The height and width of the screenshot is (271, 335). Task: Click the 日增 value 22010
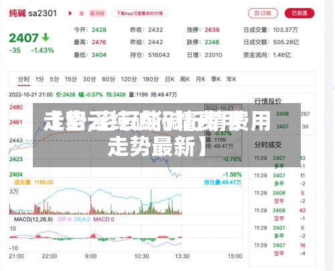coord(213,55)
